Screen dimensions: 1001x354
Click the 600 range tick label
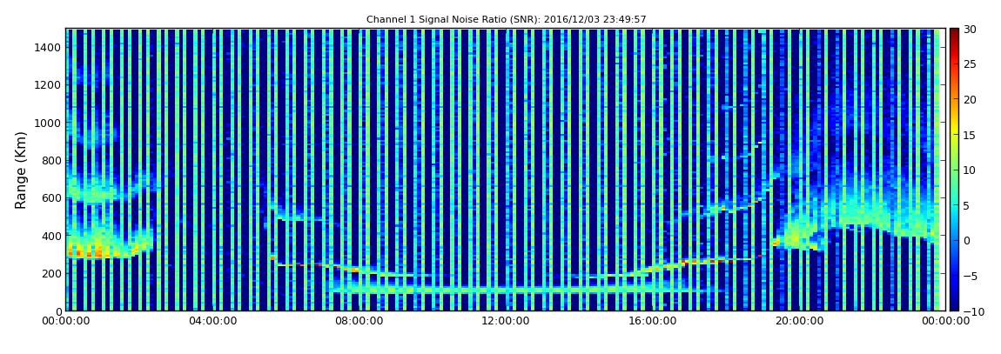(51, 197)
